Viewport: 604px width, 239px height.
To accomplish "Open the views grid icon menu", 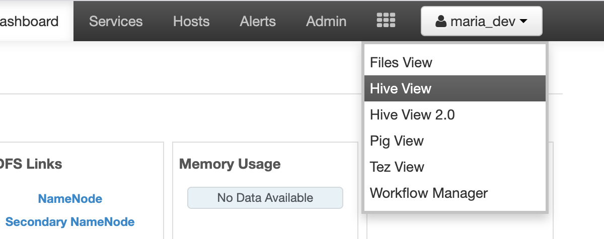I will coord(386,21).
